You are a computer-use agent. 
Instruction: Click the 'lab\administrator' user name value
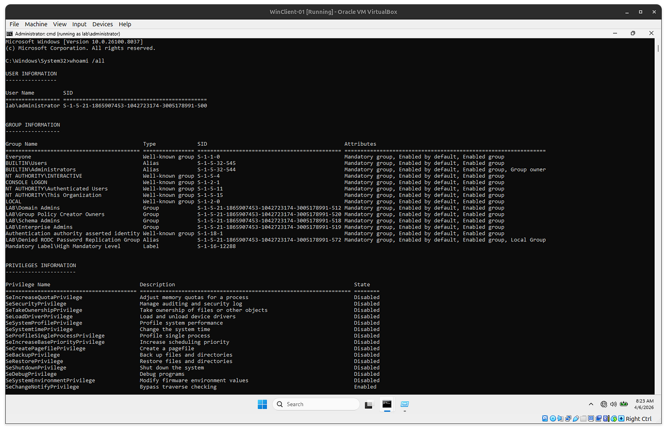(33, 106)
